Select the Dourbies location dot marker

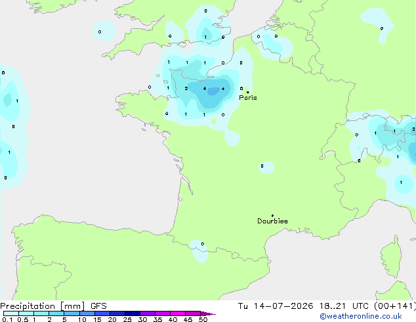272,216
